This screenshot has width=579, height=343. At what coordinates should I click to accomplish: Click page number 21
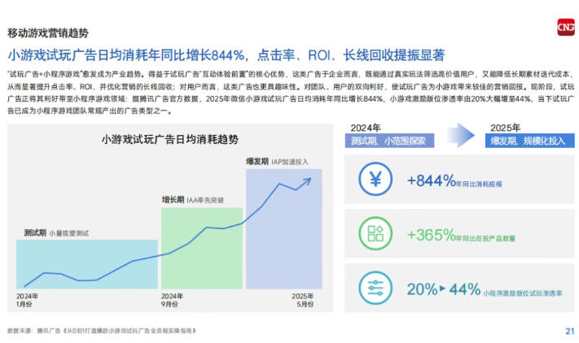pyautogui.click(x=568, y=331)
